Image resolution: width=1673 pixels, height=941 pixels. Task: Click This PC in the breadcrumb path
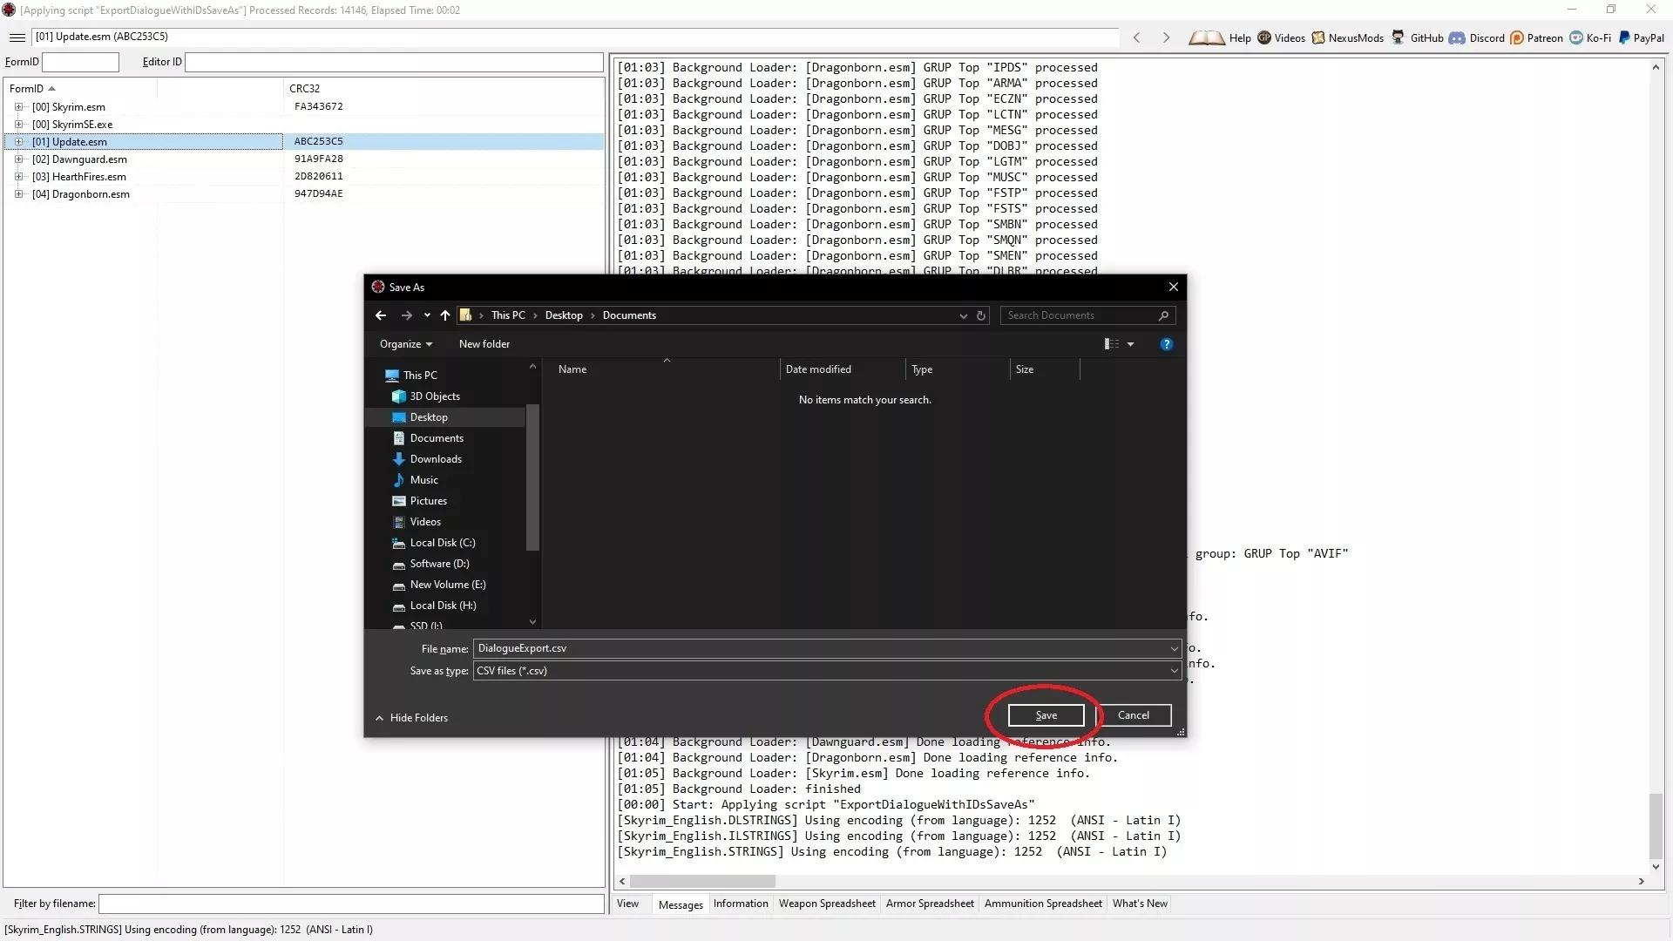tap(508, 315)
